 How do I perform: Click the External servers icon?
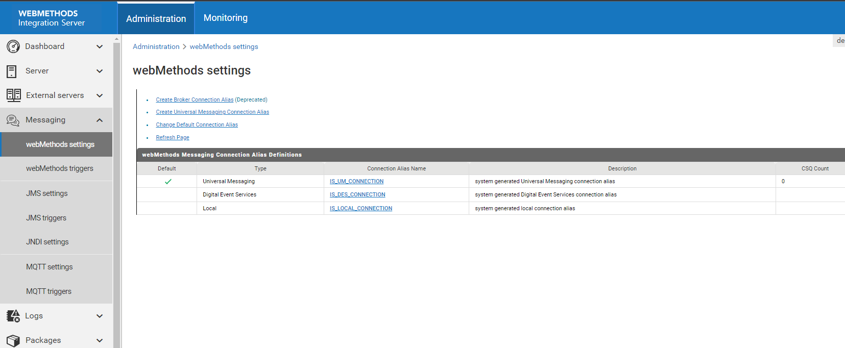(x=14, y=95)
